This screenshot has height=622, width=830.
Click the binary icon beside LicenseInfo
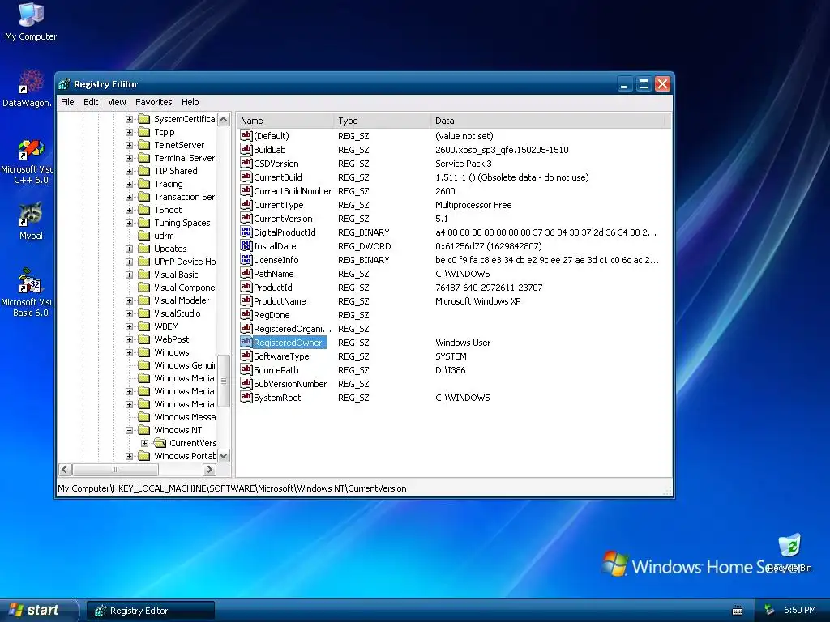(x=246, y=260)
